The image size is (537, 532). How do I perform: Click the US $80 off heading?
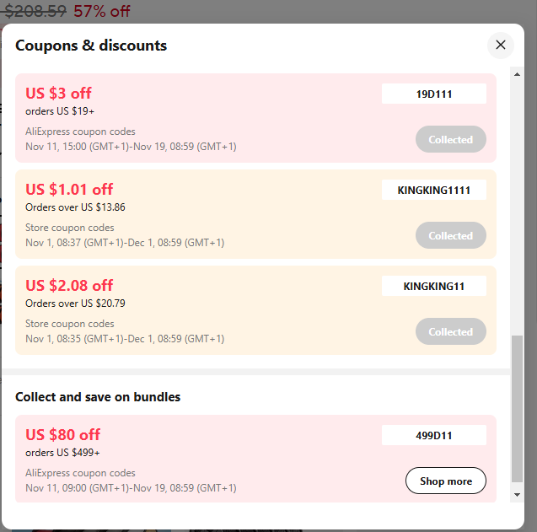(62, 435)
